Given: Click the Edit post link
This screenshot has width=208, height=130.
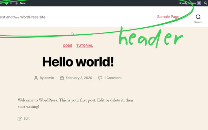Looking at the screenshot, I should [27, 118].
